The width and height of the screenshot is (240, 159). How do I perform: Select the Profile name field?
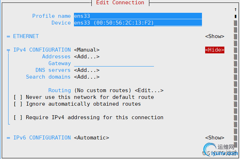click(138, 16)
